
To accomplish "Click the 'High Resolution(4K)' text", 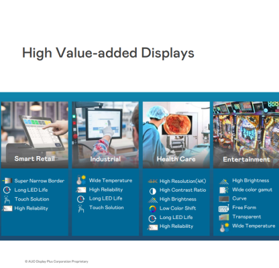I will (183, 181).
